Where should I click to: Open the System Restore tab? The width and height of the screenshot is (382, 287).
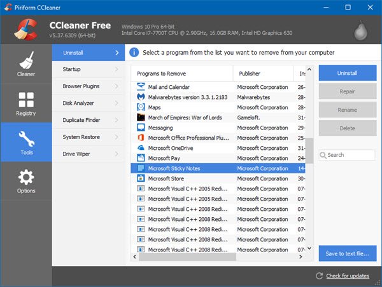coord(88,137)
